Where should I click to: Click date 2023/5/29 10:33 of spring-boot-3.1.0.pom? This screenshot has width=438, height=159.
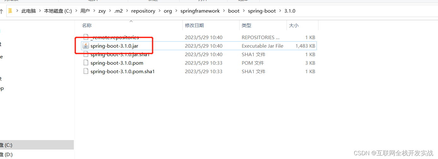pyautogui.click(x=204, y=63)
